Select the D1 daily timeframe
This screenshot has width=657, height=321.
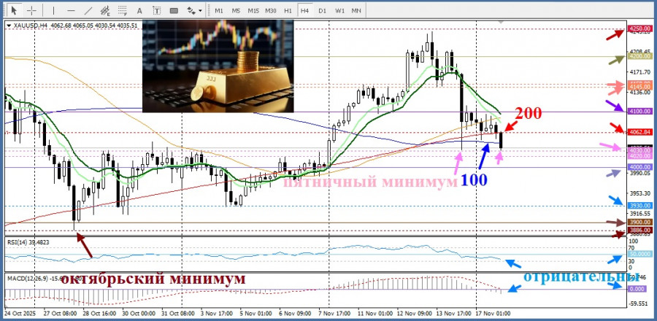click(x=322, y=11)
